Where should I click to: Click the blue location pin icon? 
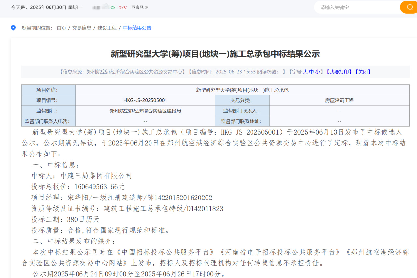click(x=13, y=28)
